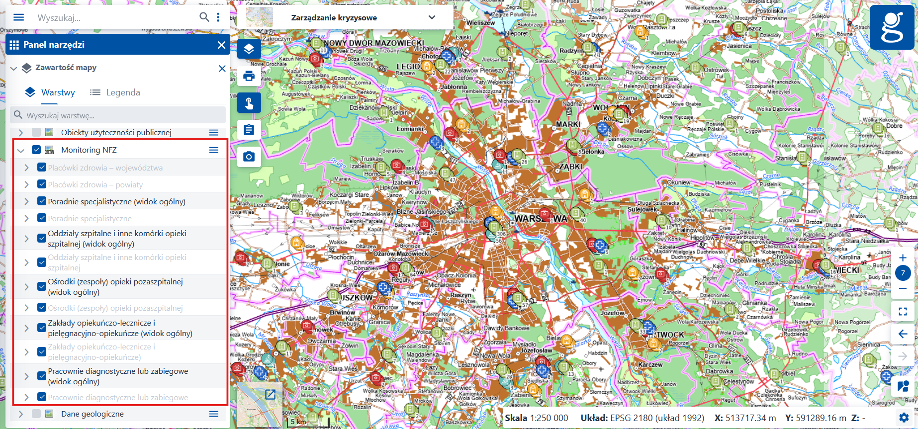
Task: Take a map snapshot with camera icon
Action: tap(249, 157)
